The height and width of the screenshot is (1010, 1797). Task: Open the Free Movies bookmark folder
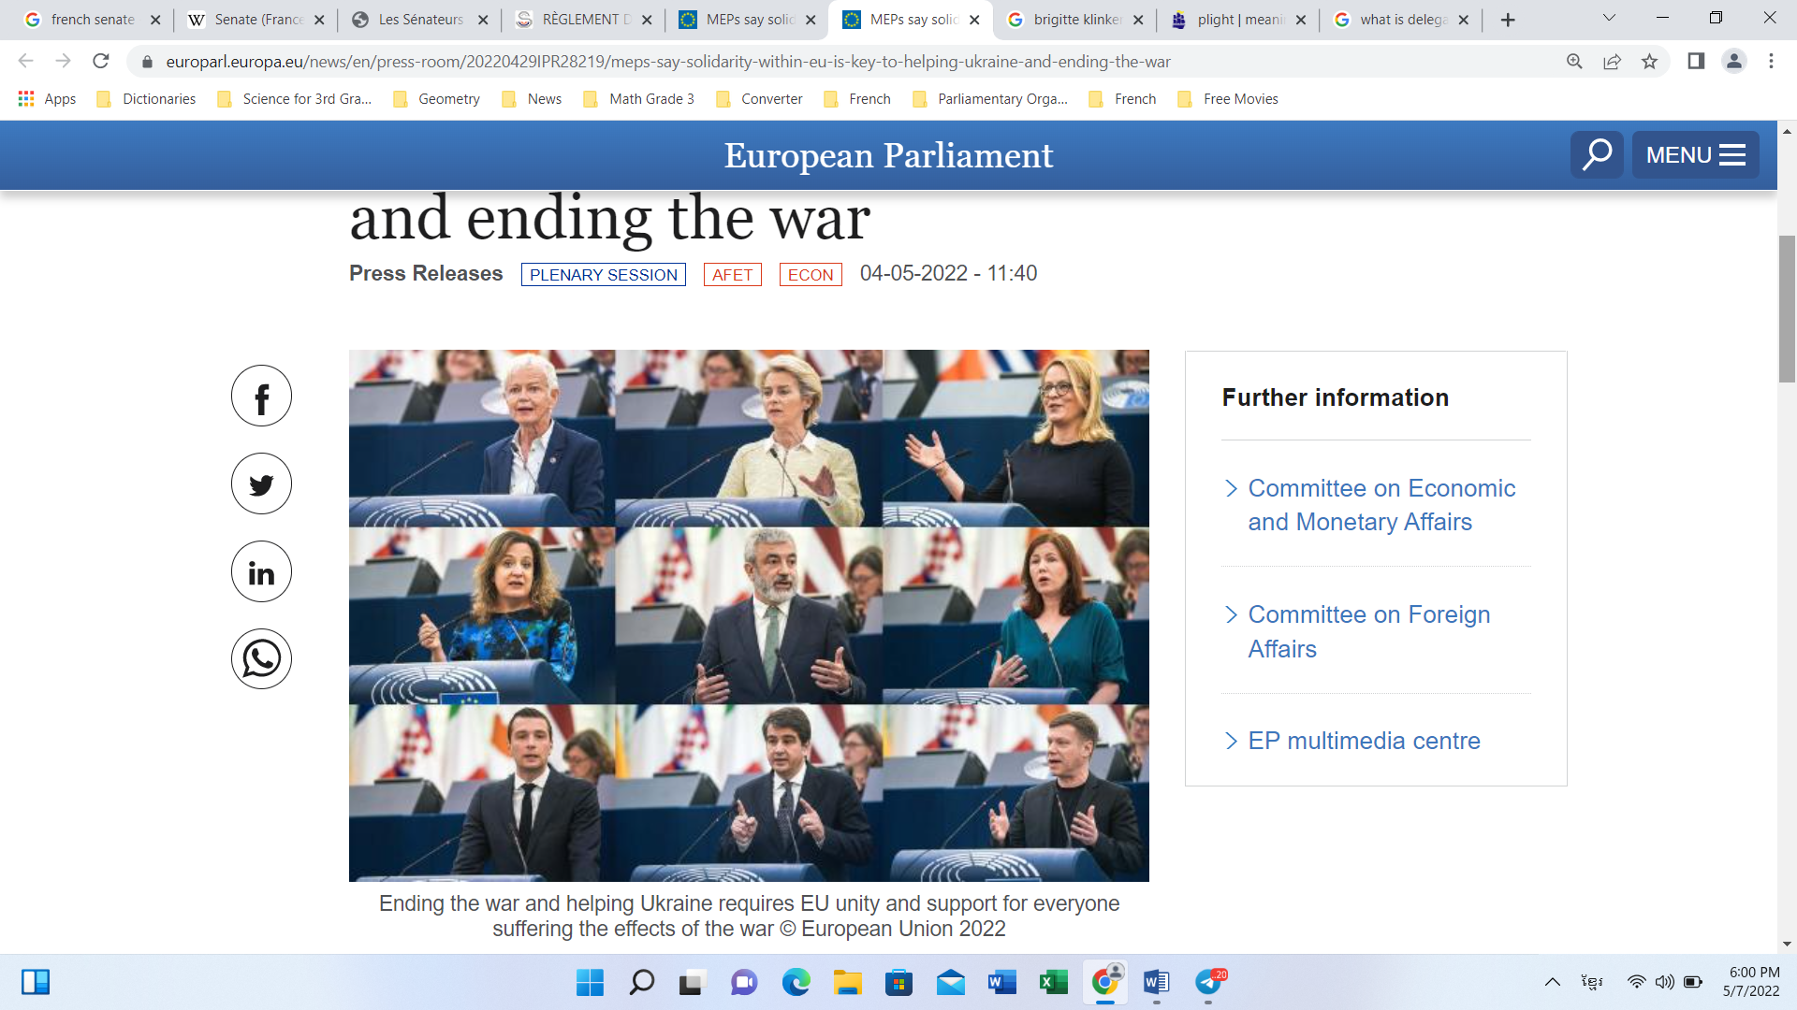1228,99
